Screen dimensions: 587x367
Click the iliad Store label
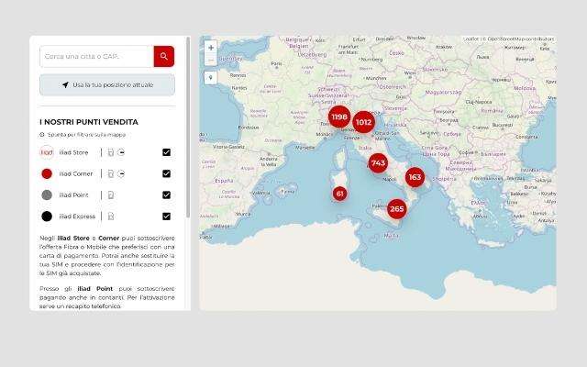coord(73,152)
